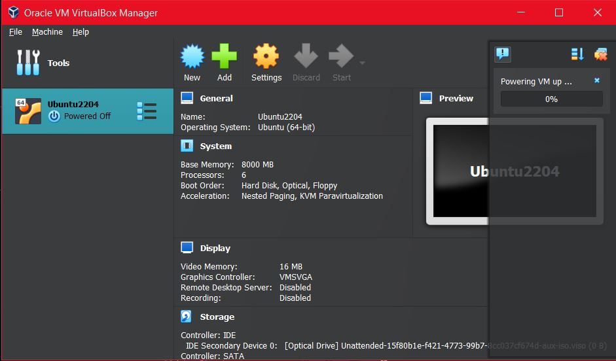Minimize the VirtualBox Manager window
Image resolution: width=616 pixels, height=361 pixels.
coord(521,12)
